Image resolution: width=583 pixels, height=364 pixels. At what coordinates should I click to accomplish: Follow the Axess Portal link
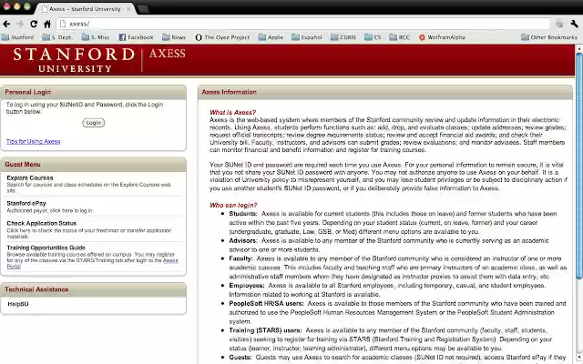tap(170, 260)
